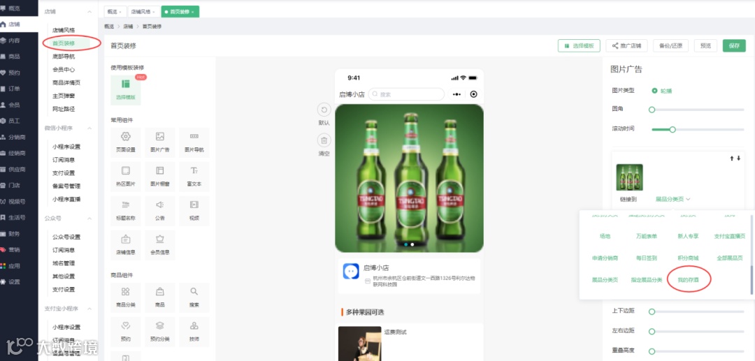Screen dimensions: 755x361
Task: Add the 图片导航 component
Action: [194, 142]
